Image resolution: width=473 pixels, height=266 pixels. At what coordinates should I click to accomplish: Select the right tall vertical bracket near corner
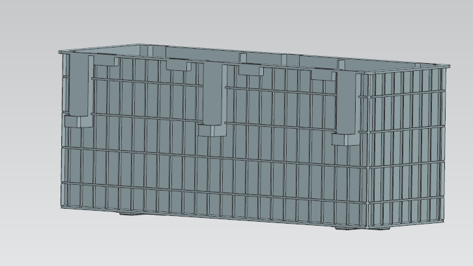point(347,102)
